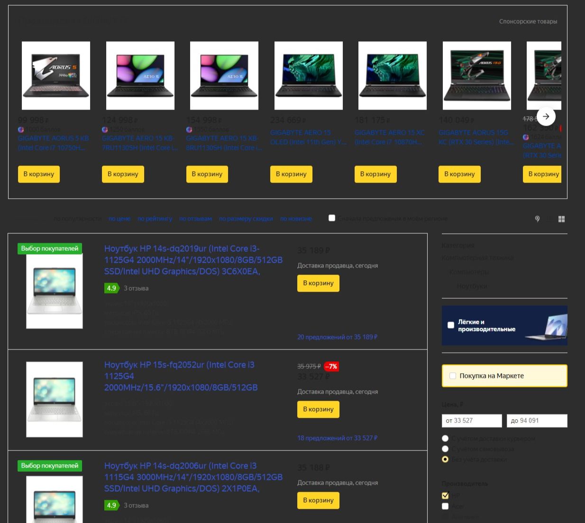This screenshot has height=523, width=585.
Task: Open GIGABYTE AERO 15 OLED title link
Action: point(308,137)
